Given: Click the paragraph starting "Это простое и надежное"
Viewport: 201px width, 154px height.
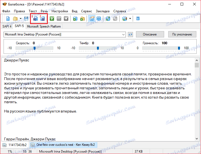Looking at the screenshot, I should (98, 88).
